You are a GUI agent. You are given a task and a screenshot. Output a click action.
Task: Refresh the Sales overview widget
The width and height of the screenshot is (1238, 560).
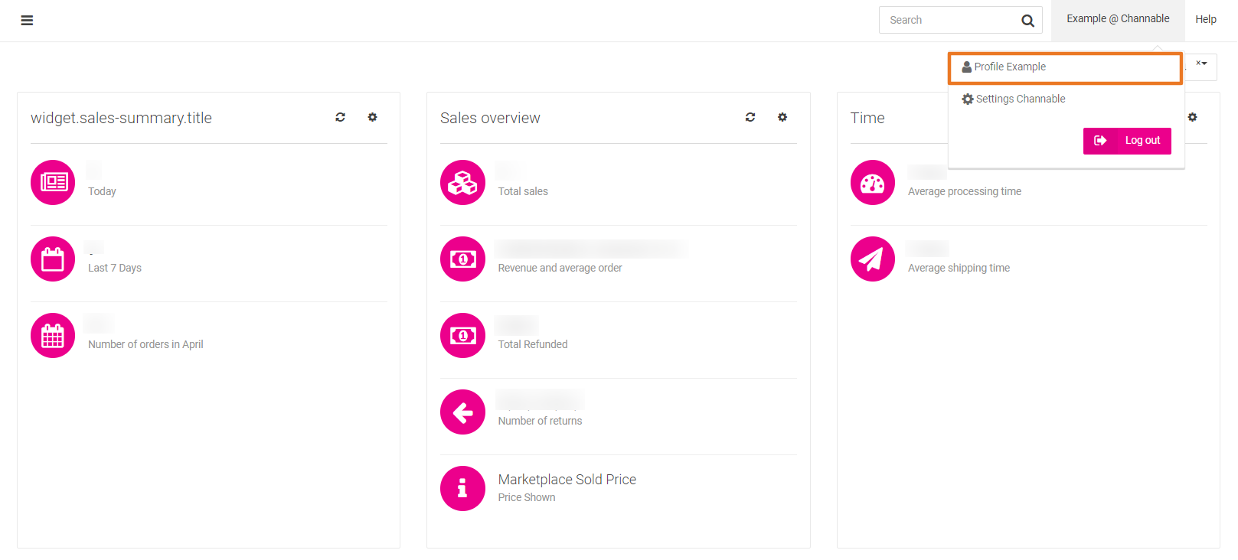pyautogui.click(x=750, y=117)
